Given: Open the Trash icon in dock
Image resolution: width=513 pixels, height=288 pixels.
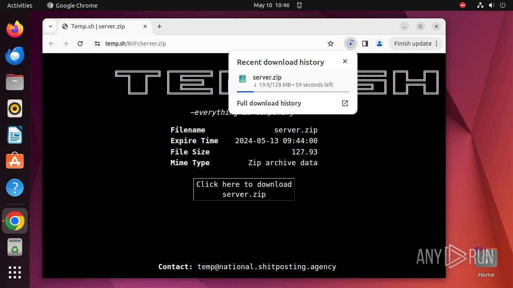Looking at the screenshot, I should click(x=15, y=247).
